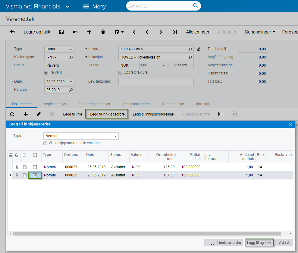Expand the Behandlinger dropdown menu
The image size is (298, 253).
(x=260, y=32)
